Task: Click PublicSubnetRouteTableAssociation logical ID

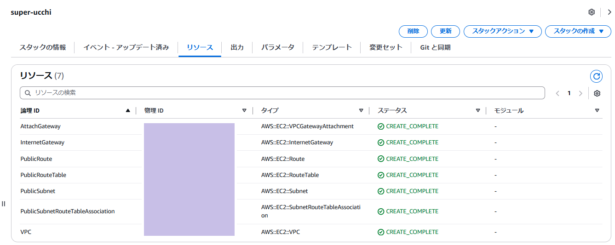Action: 68,211
